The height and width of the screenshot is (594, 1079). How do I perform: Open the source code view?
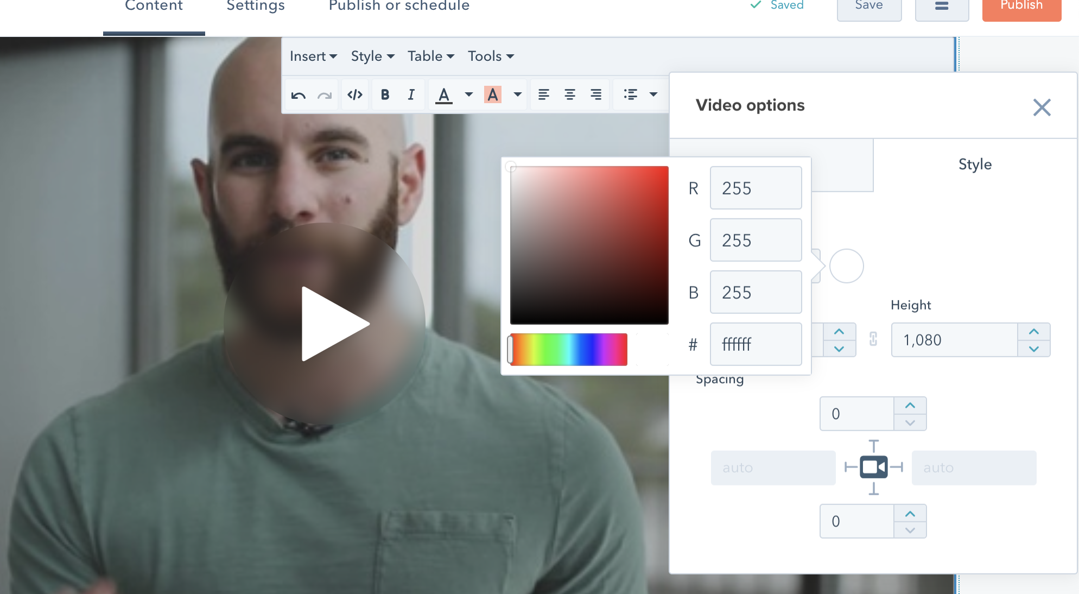click(355, 95)
